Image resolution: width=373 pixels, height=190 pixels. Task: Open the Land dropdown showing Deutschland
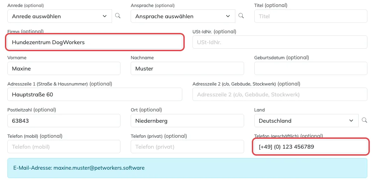point(306,121)
